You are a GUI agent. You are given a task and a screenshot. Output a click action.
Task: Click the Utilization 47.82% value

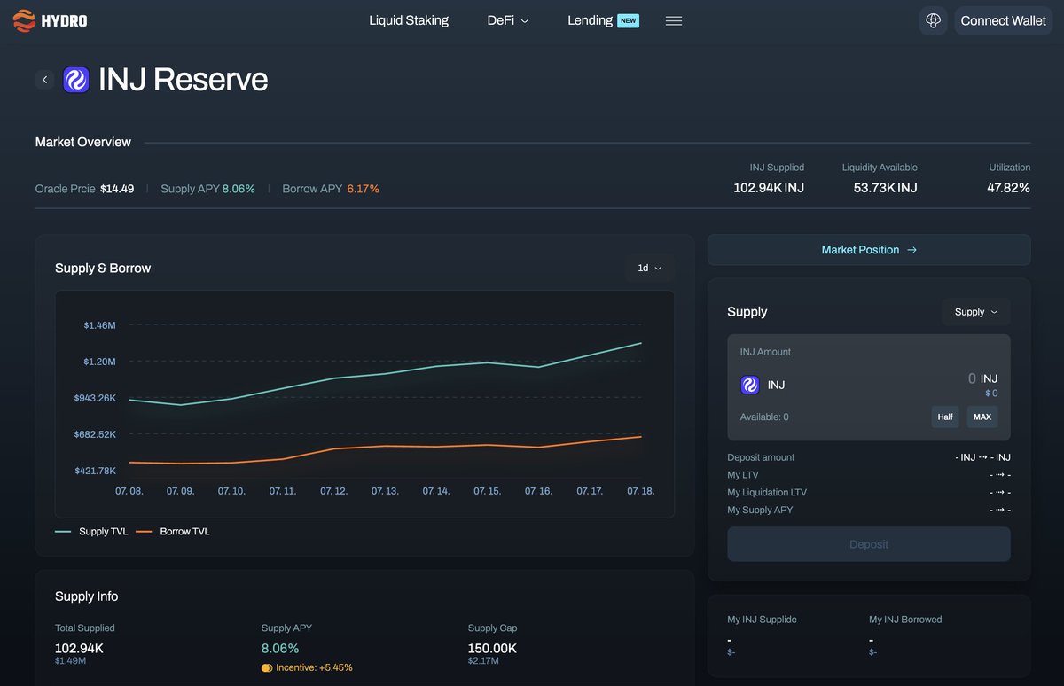pyautogui.click(x=1008, y=188)
